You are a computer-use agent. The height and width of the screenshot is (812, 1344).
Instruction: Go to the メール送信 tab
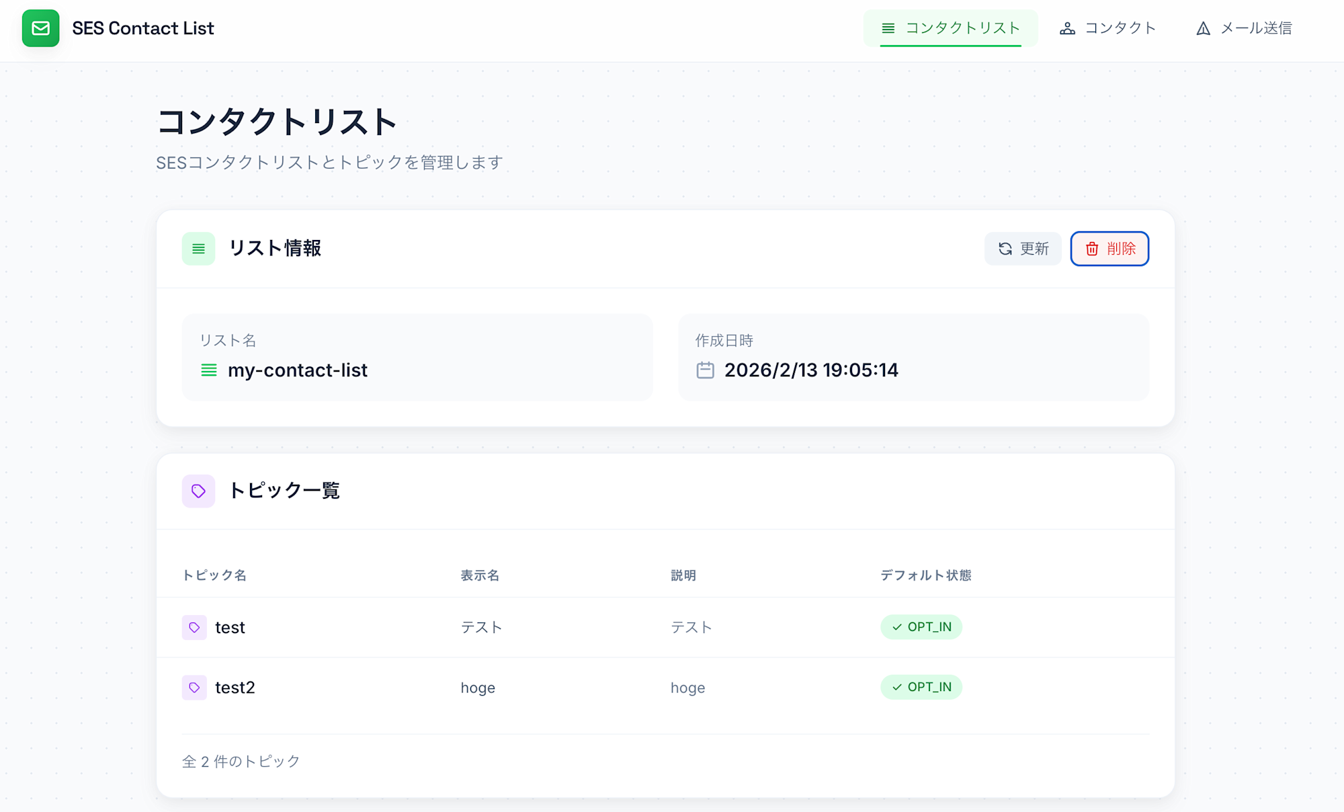(1244, 28)
